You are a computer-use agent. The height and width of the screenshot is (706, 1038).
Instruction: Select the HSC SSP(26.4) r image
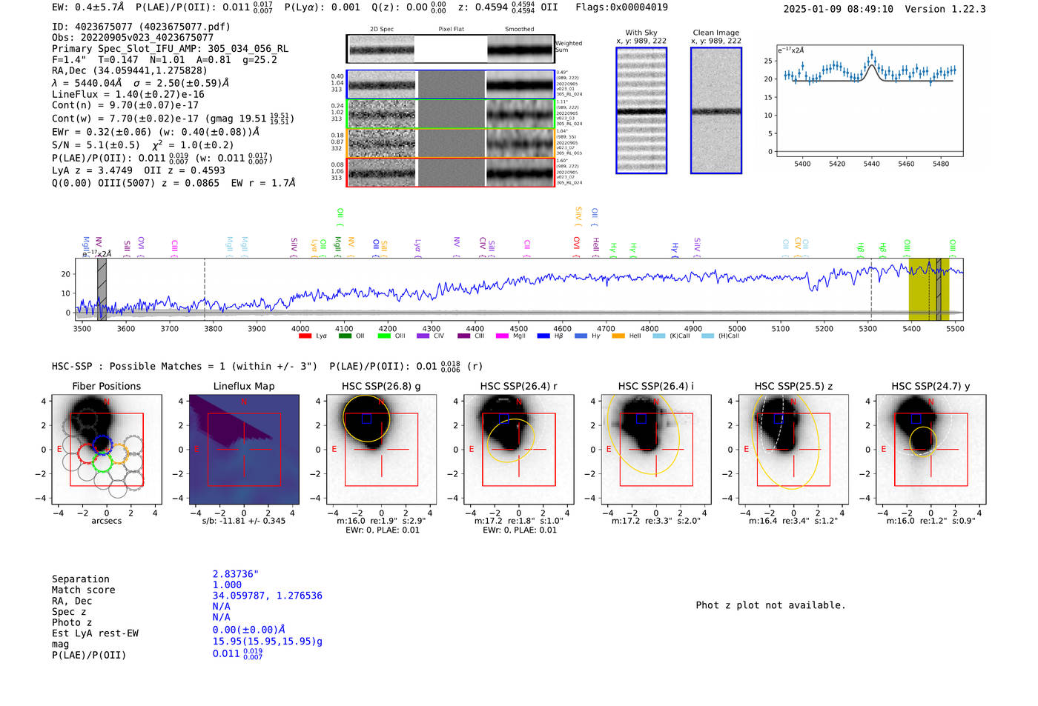519,450
